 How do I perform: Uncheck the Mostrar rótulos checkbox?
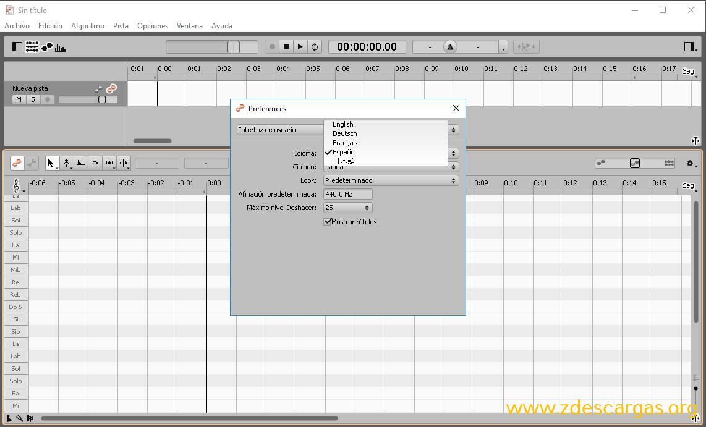click(x=327, y=221)
